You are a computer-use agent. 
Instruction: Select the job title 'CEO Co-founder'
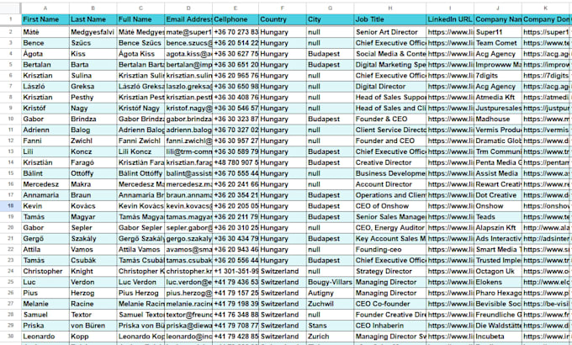click(389, 304)
